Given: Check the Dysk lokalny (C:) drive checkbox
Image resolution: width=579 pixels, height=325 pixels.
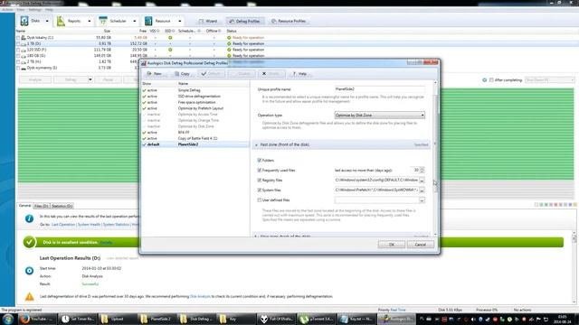Looking at the screenshot, I should tap(18, 38).
